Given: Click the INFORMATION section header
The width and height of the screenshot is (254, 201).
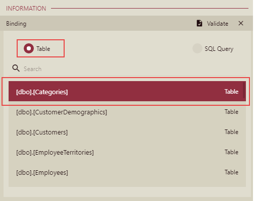Looking at the screenshot, I should [26, 9].
